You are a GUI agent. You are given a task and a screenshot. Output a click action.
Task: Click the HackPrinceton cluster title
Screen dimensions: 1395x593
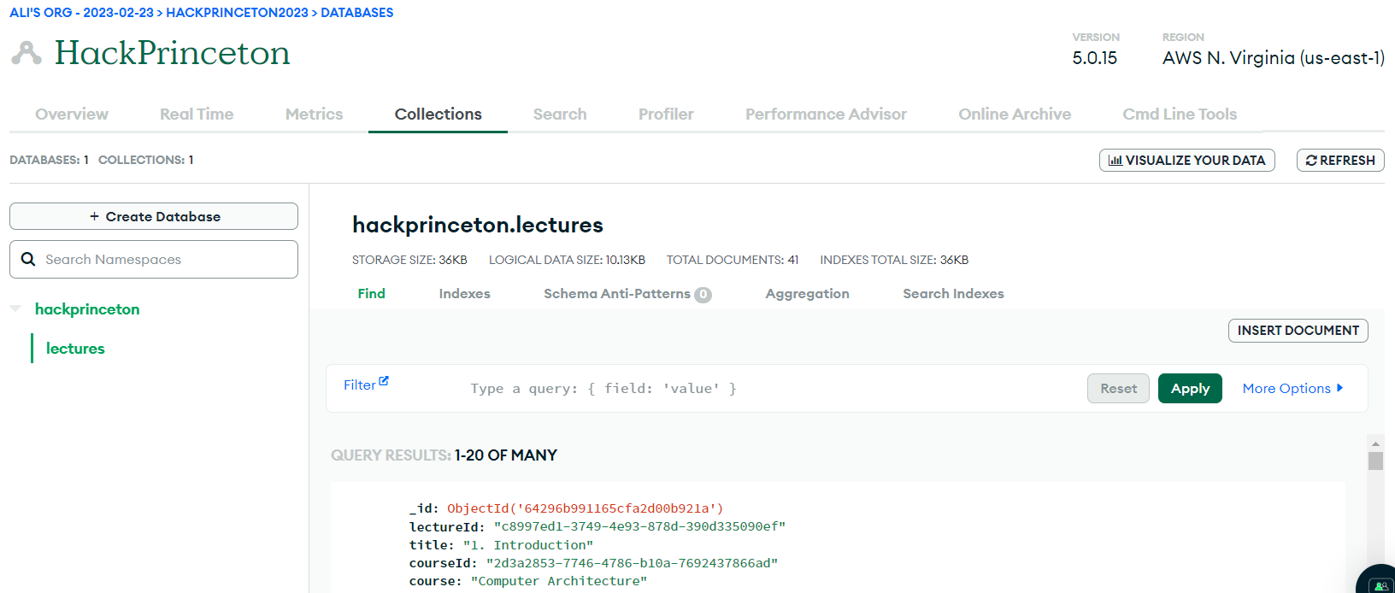(173, 53)
